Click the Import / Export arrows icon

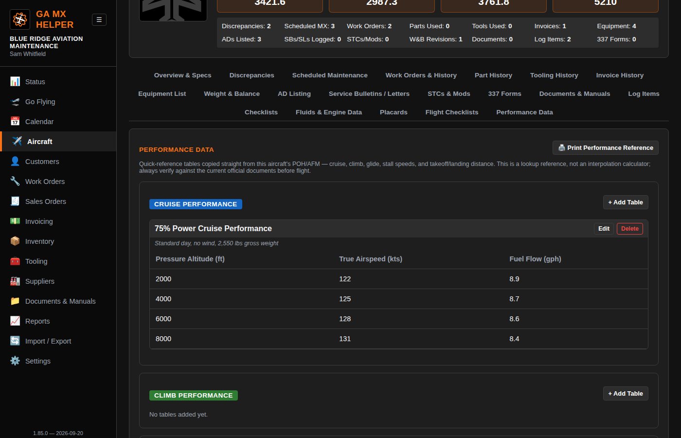(x=15, y=341)
